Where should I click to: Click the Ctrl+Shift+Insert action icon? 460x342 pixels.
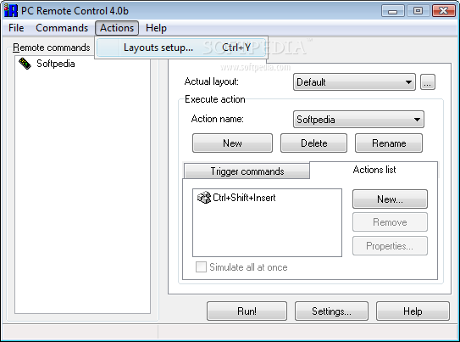(204, 198)
